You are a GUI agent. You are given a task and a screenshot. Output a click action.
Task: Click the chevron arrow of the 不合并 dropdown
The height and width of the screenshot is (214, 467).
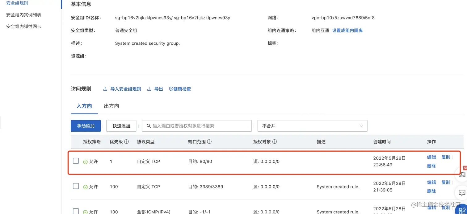361,126
